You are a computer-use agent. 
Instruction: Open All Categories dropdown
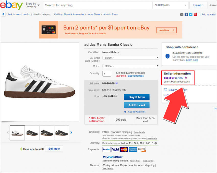click(x=170, y=5)
